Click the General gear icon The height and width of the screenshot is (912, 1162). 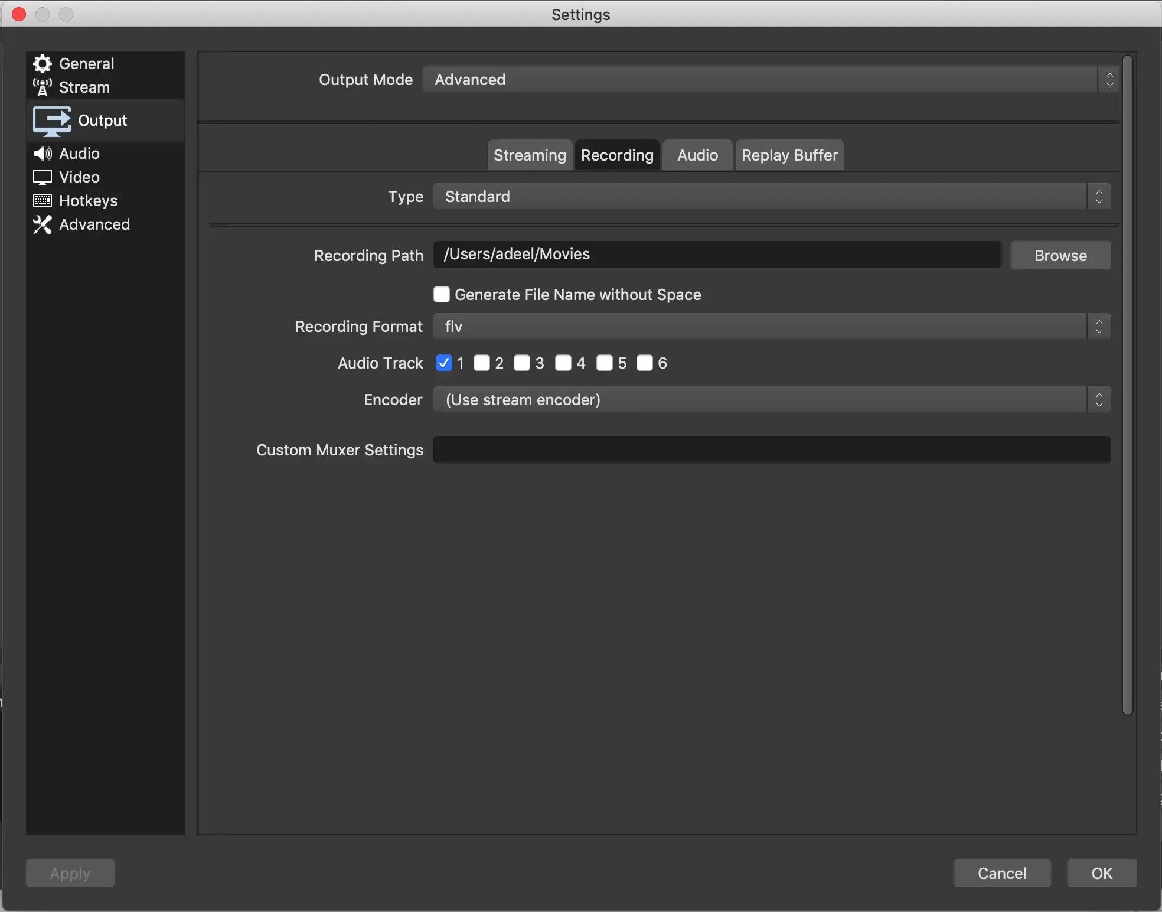(x=42, y=63)
